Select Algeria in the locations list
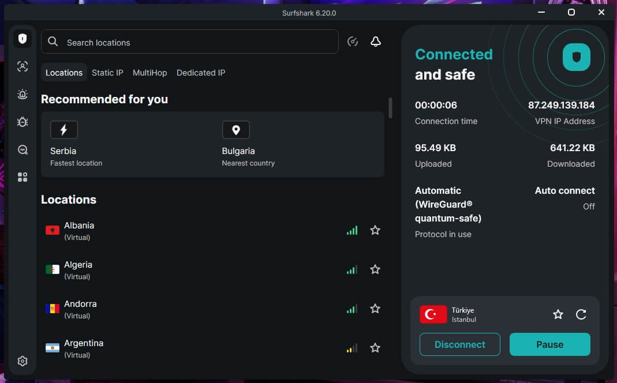Screen dimensions: 617x383 click(212, 270)
